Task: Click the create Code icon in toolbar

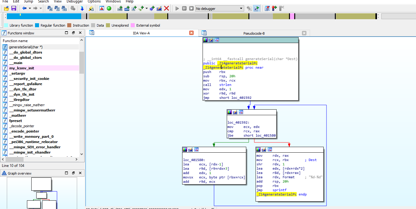Action: [120, 8]
